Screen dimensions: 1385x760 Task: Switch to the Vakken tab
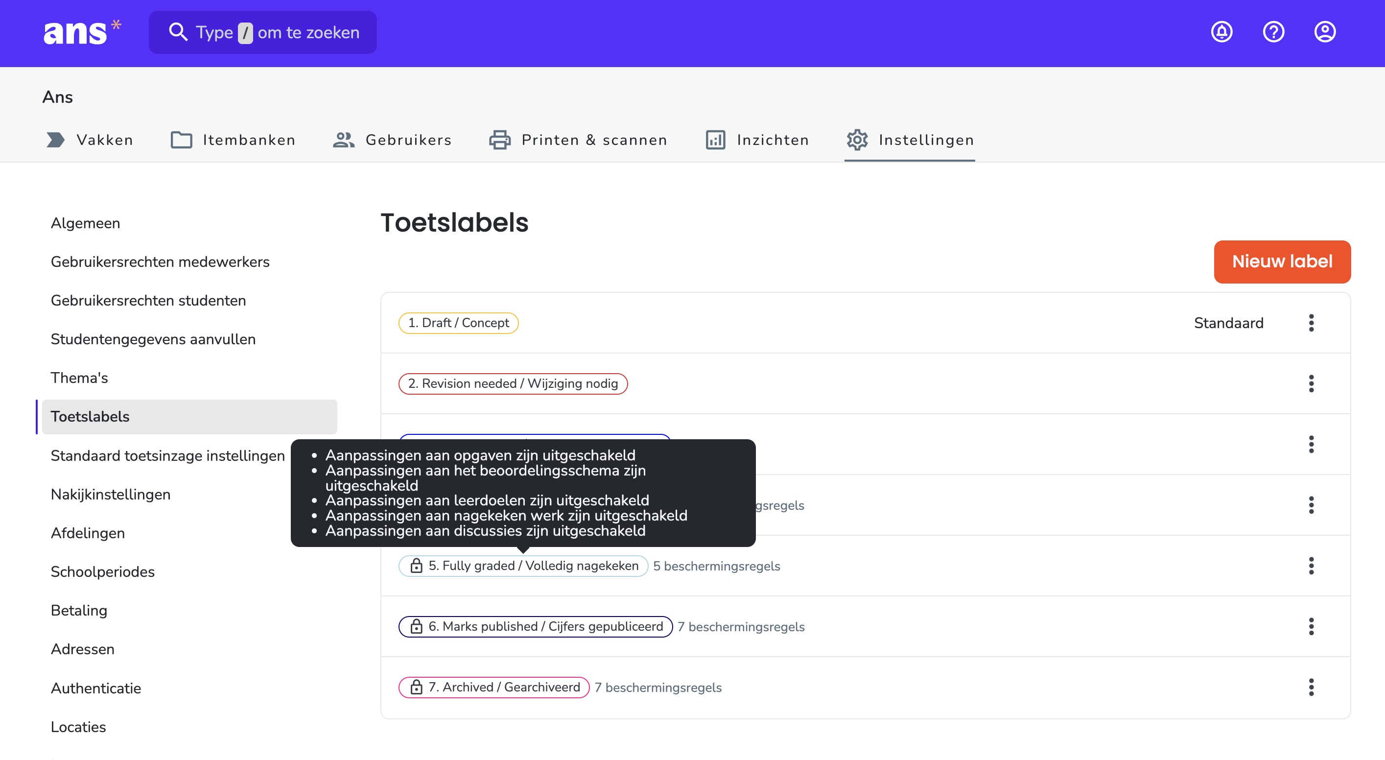[x=89, y=140]
